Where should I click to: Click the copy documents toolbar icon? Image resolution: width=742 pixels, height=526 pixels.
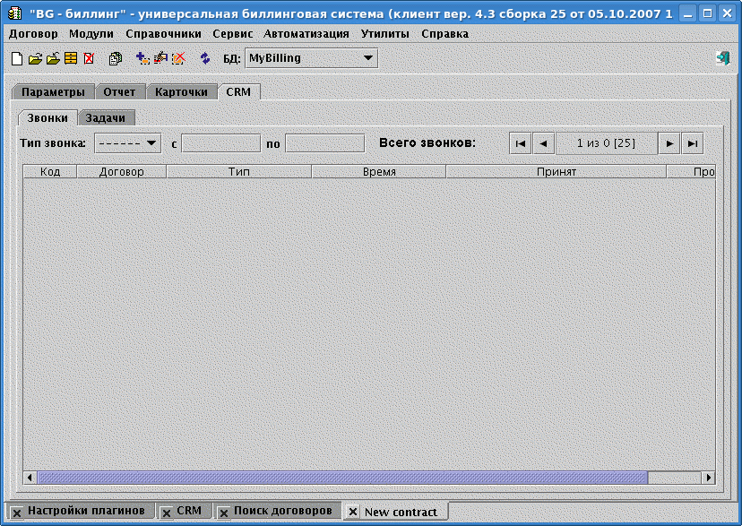116,58
